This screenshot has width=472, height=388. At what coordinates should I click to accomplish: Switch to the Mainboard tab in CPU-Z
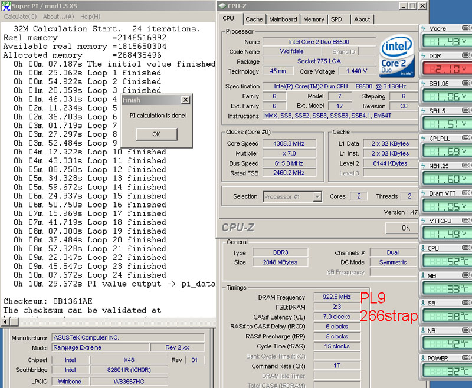283,19
